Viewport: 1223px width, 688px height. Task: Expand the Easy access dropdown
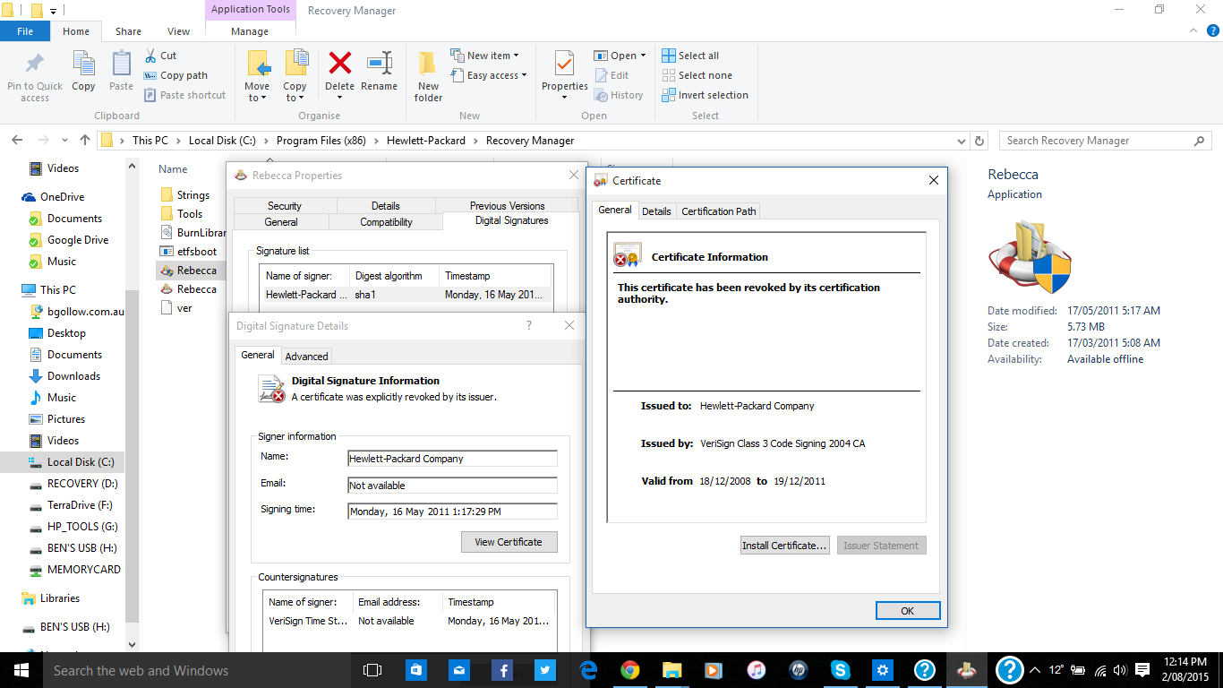point(489,75)
